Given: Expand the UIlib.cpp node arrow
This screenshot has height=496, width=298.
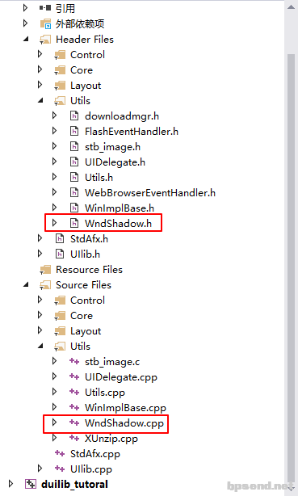Looking at the screenshot, I should pos(40,469).
